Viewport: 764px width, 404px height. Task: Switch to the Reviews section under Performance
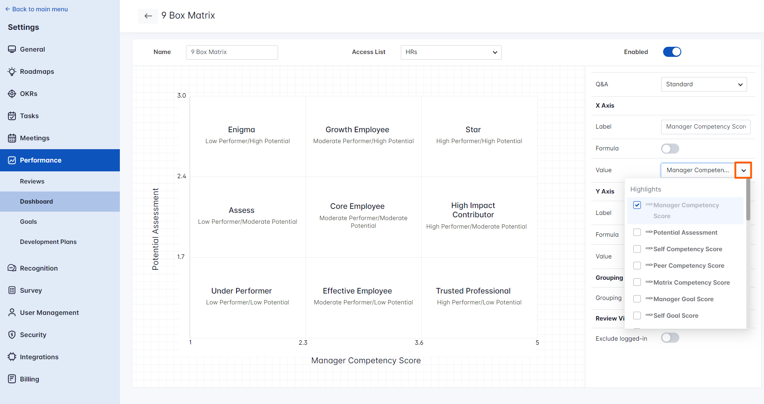tap(32, 181)
